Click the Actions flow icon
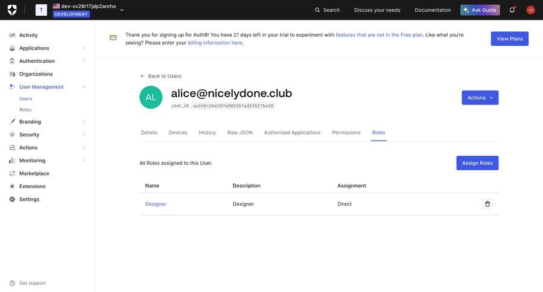This screenshot has width=543, height=292. (x=12, y=148)
